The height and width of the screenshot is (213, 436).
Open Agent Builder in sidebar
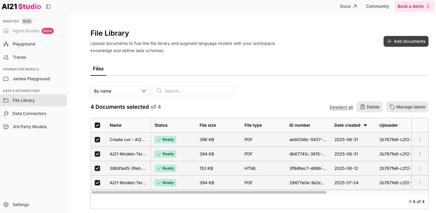(x=26, y=31)
